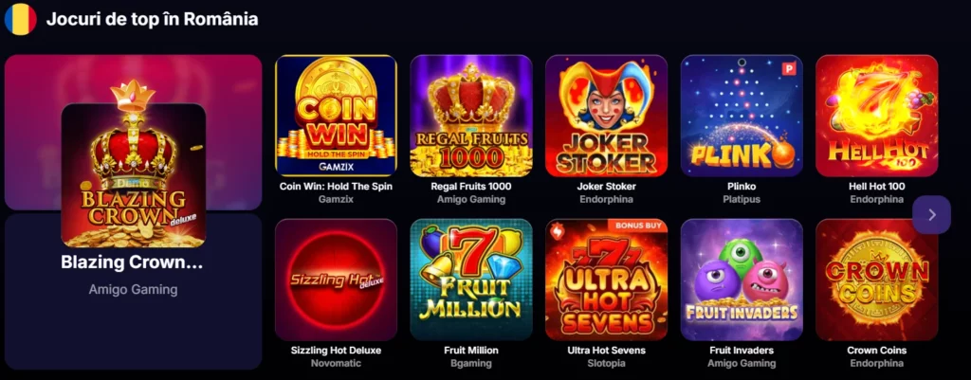Launch the Joker Stoker game tile
This screenshot has height=380, width=971.
click(606, 116)
